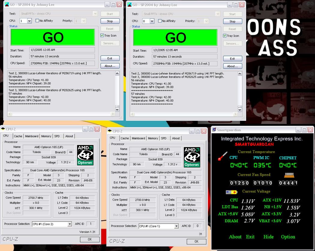Click the log scroll-down arrow in the right SP2004 window
The height and width of the screenshot is (251, 315).
[x=240, y=110]
